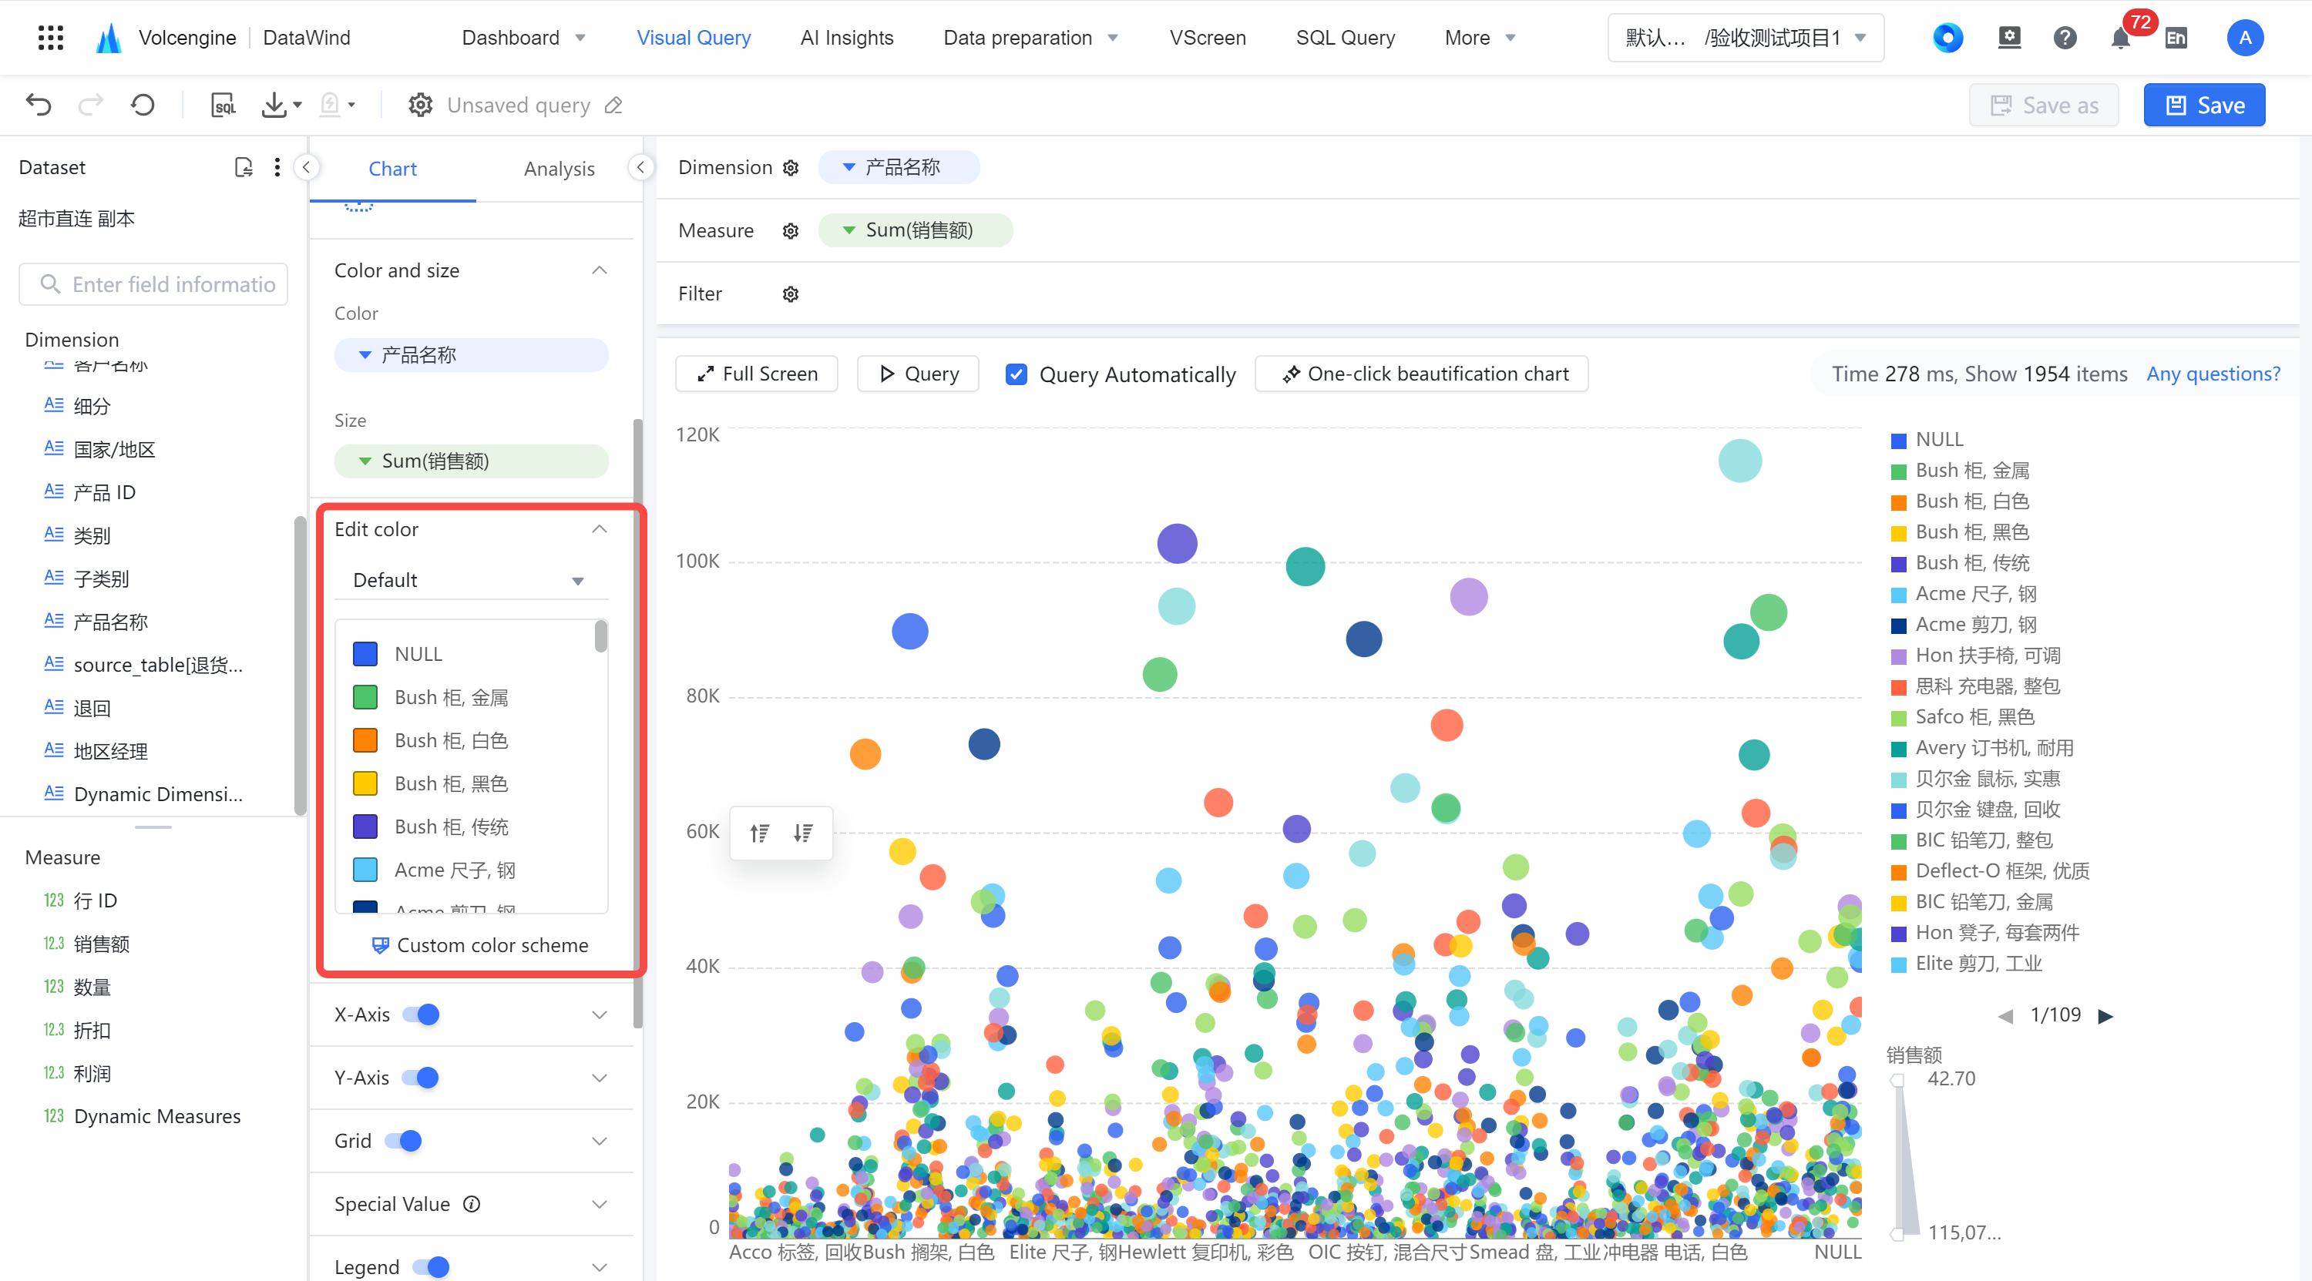Screen dimensions: 2312x1281
Task: Click the refresh query icon
Action: pos(143,105)
